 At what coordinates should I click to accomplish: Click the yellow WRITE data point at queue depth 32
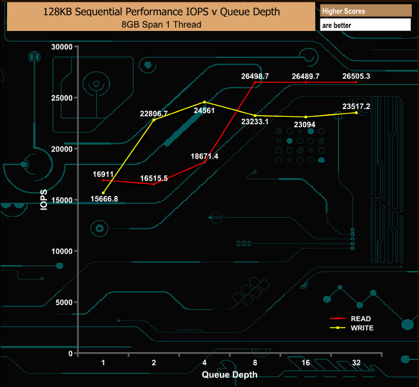point(356,113)
